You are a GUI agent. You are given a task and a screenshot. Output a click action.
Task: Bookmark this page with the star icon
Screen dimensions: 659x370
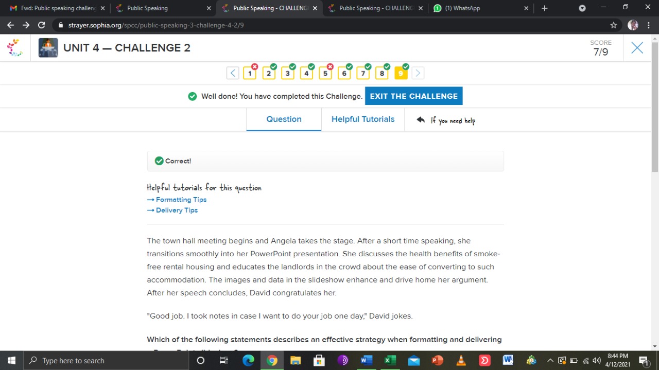pos(613,25)
